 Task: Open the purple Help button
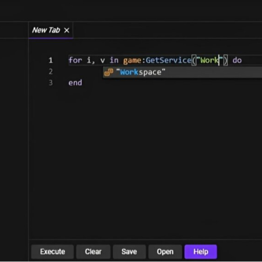point(201,252)
